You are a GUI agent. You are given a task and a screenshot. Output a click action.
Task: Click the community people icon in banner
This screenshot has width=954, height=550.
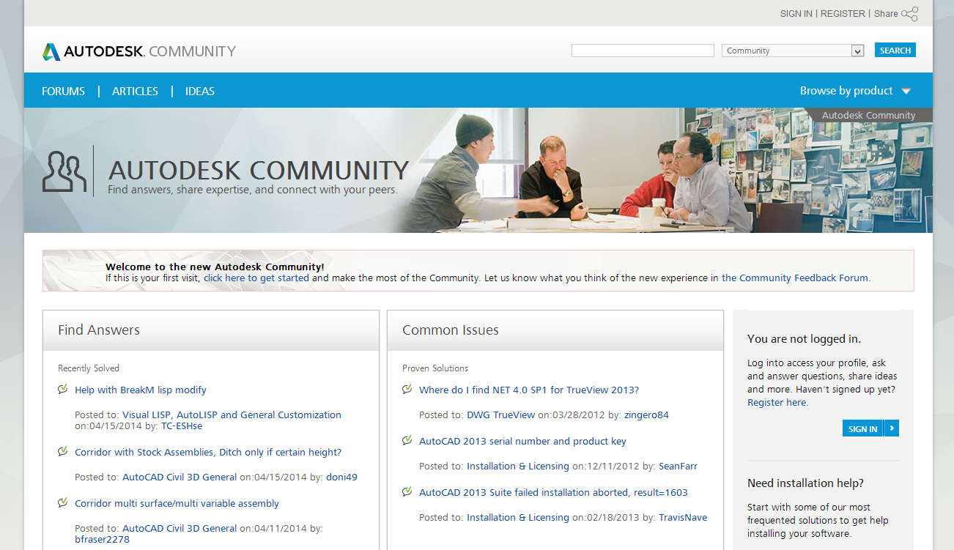64,171
